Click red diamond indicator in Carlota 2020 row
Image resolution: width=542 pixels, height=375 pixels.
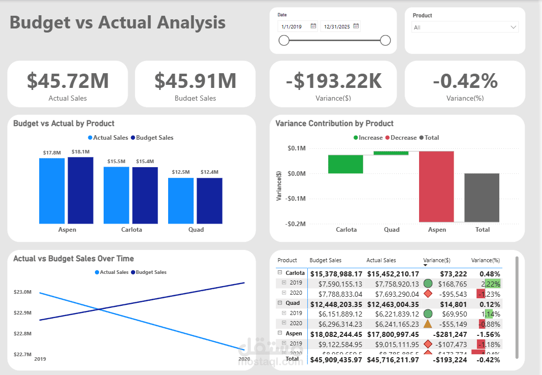428,294
